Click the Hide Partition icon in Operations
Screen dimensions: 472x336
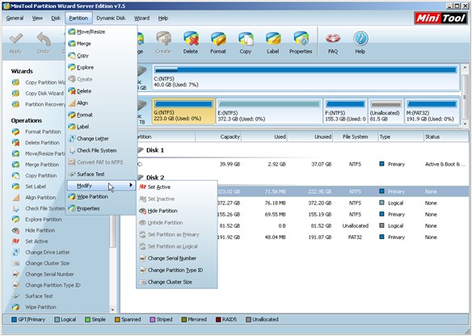coord(15,230)
